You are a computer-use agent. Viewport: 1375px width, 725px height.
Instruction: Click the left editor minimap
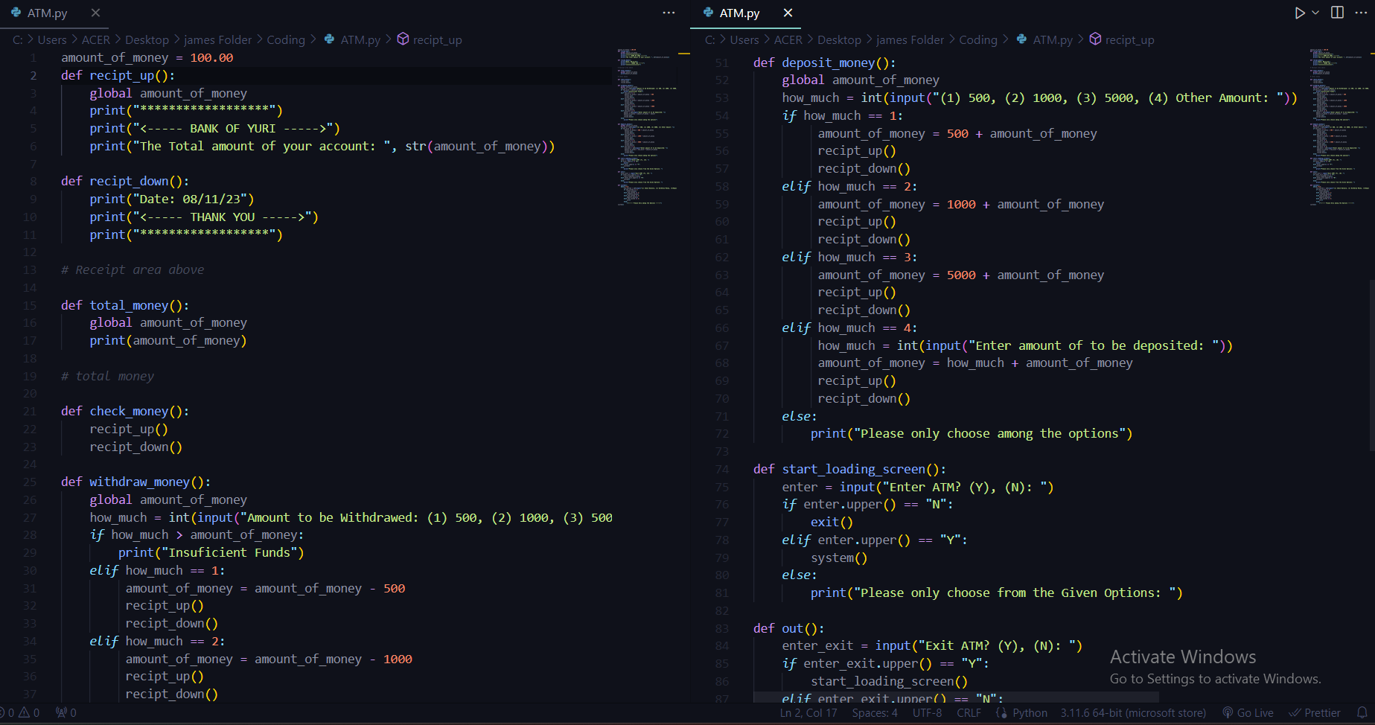coord(647,127)
